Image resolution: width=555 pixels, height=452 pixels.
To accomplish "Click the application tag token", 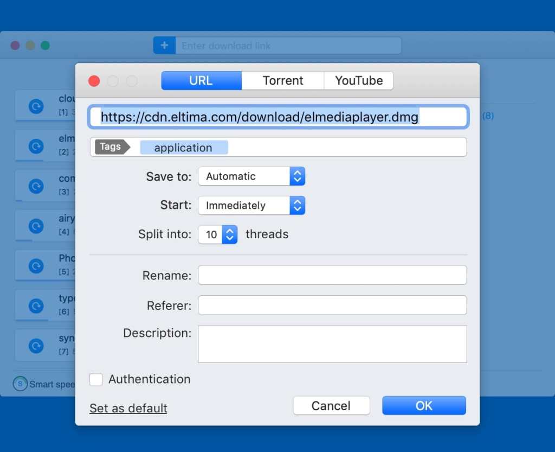I will click(x=183, y=148).
